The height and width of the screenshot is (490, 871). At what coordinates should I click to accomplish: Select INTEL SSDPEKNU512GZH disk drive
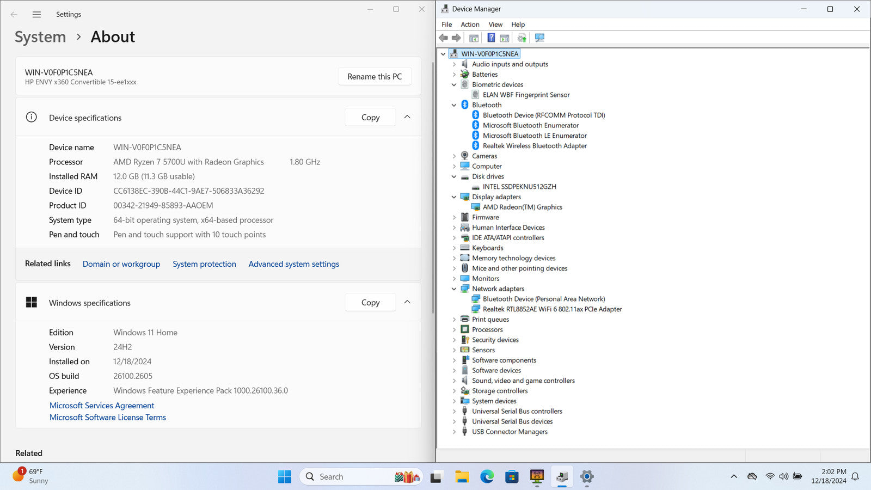tap(519, 187)
